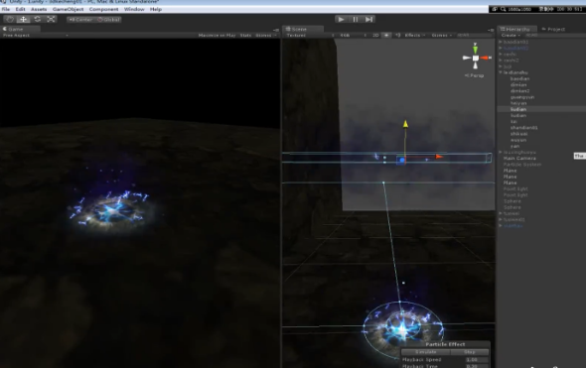The height and width of the screenshot is (368, 586).
Task: Select the Move (translate) tool
Action: pyautogui.click(x=23, y=19)
